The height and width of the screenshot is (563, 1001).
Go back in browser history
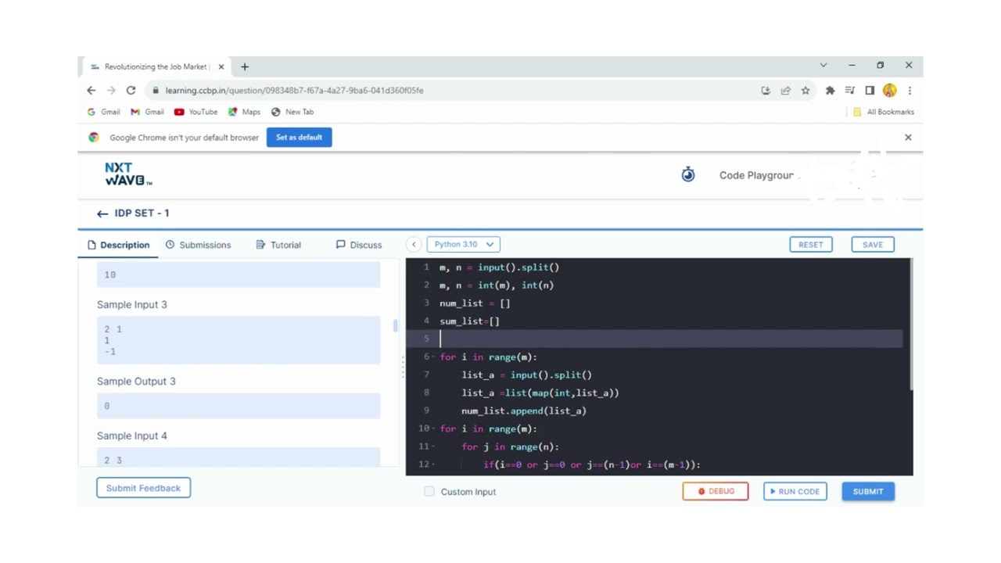[91, 90]
